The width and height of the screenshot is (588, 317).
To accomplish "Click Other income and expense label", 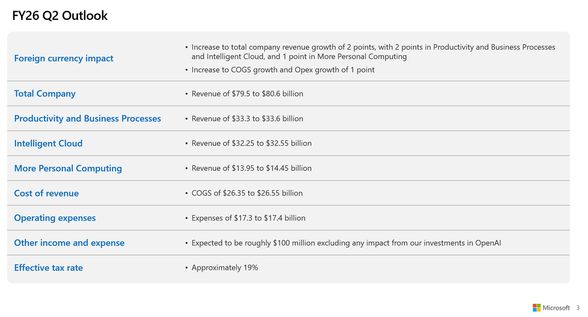I will point(69,243).
